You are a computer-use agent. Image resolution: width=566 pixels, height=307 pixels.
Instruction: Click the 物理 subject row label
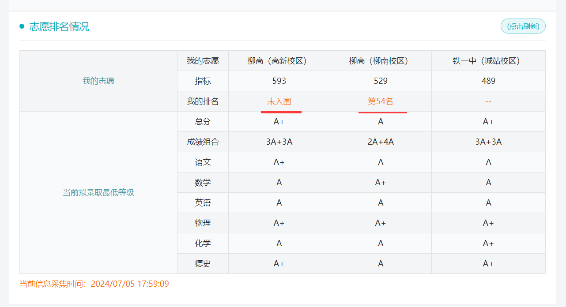pyautogui.click(x=203, y=223)
